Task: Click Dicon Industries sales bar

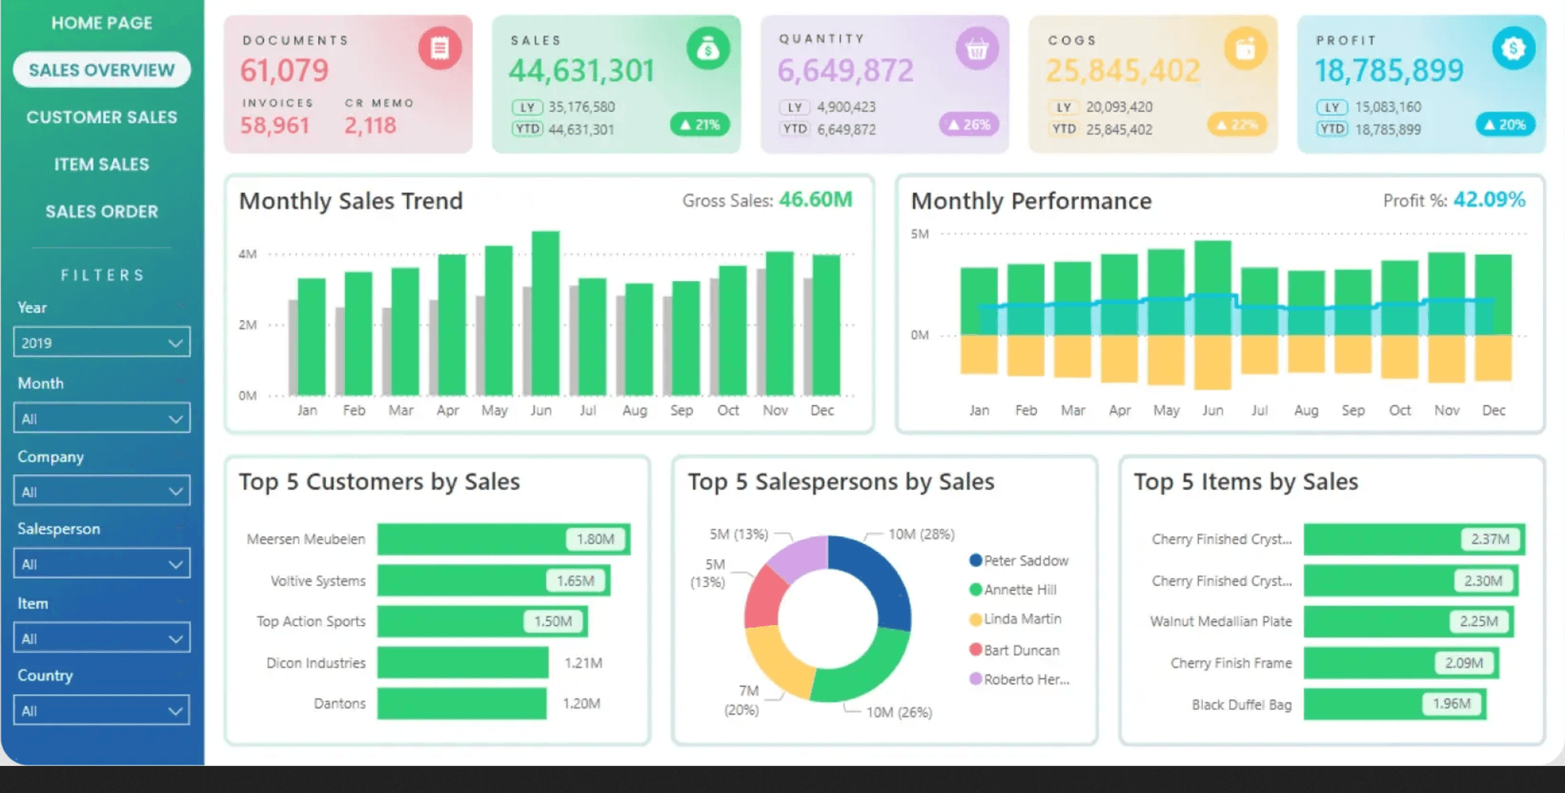Action: pos(463,663)
